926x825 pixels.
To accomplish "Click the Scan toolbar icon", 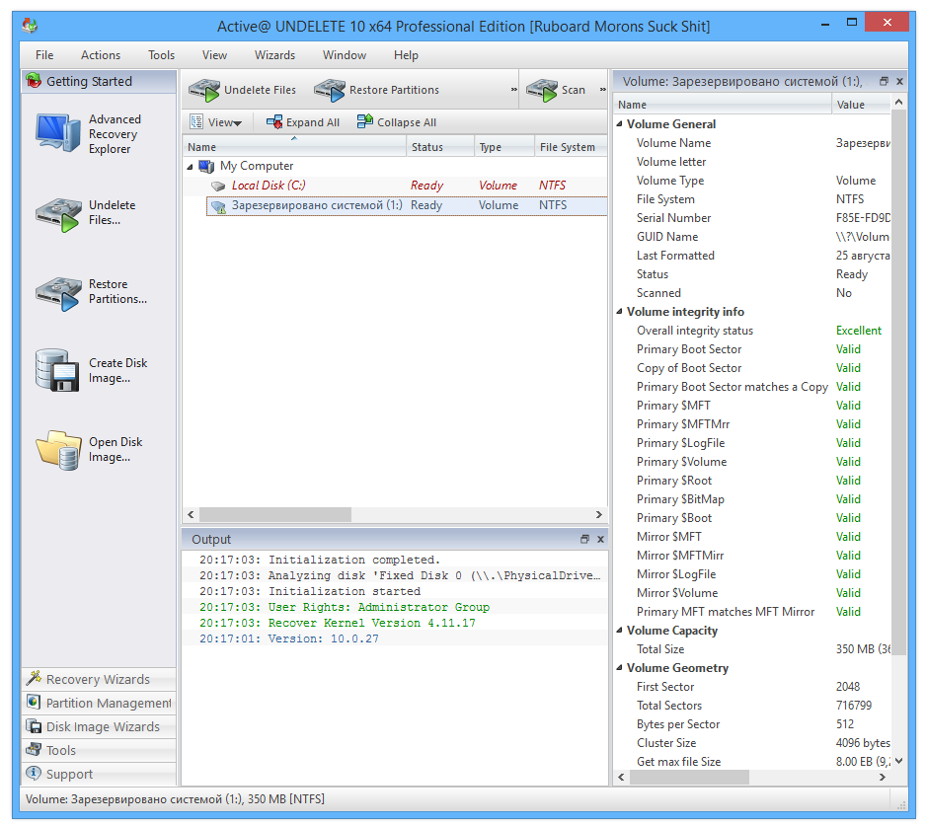I will point(542,90).
